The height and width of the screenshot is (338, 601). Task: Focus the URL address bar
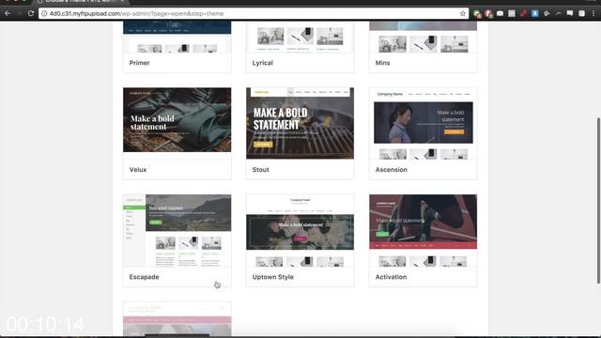coord(253,13)
